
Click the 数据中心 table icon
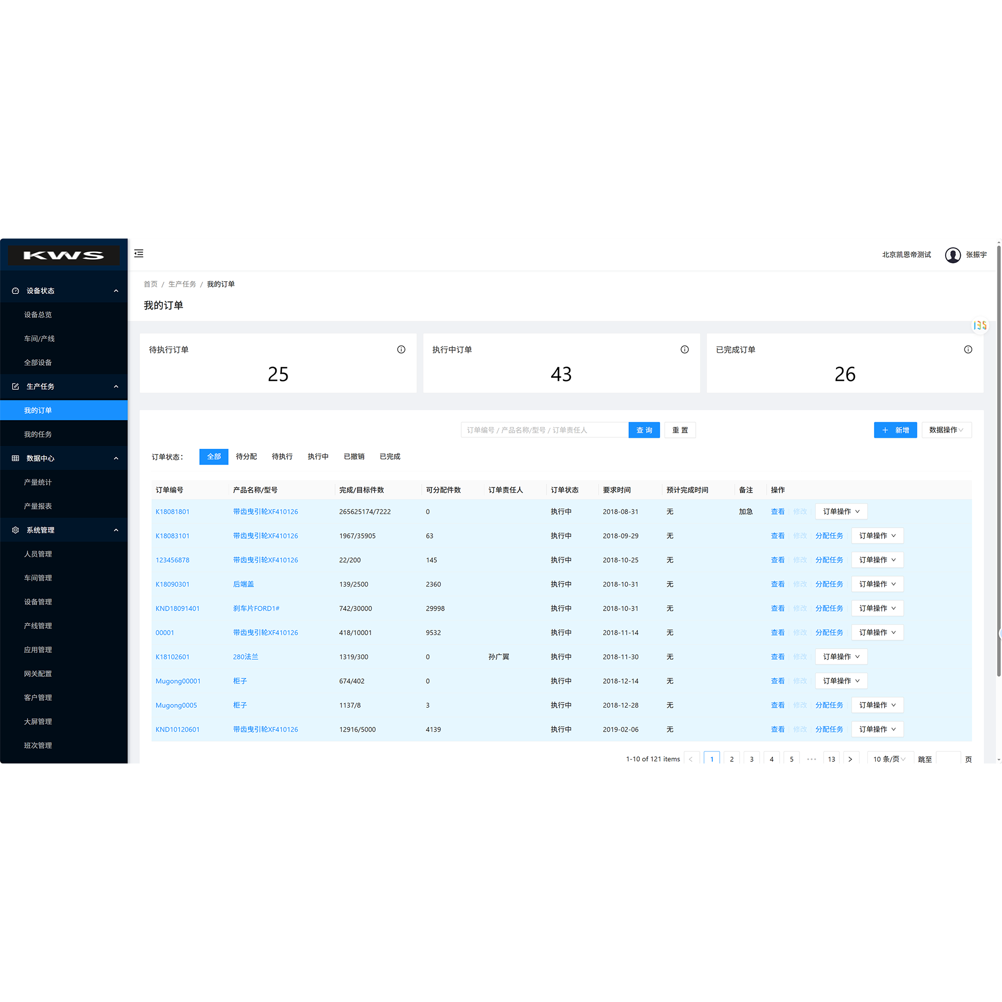pyautogui.click(x=16, y=458)
